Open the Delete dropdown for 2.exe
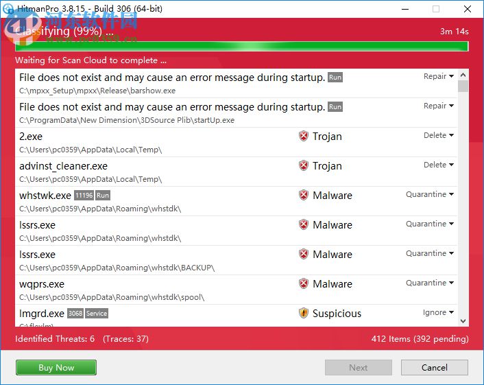484x385 pixels. point(438,135)
